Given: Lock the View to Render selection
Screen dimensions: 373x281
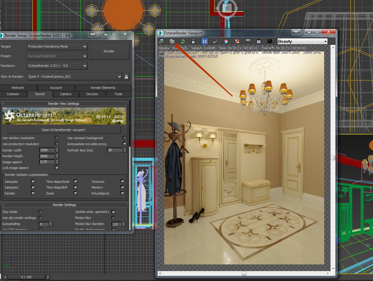Looking at the screenshot, I should coord(126,76).
